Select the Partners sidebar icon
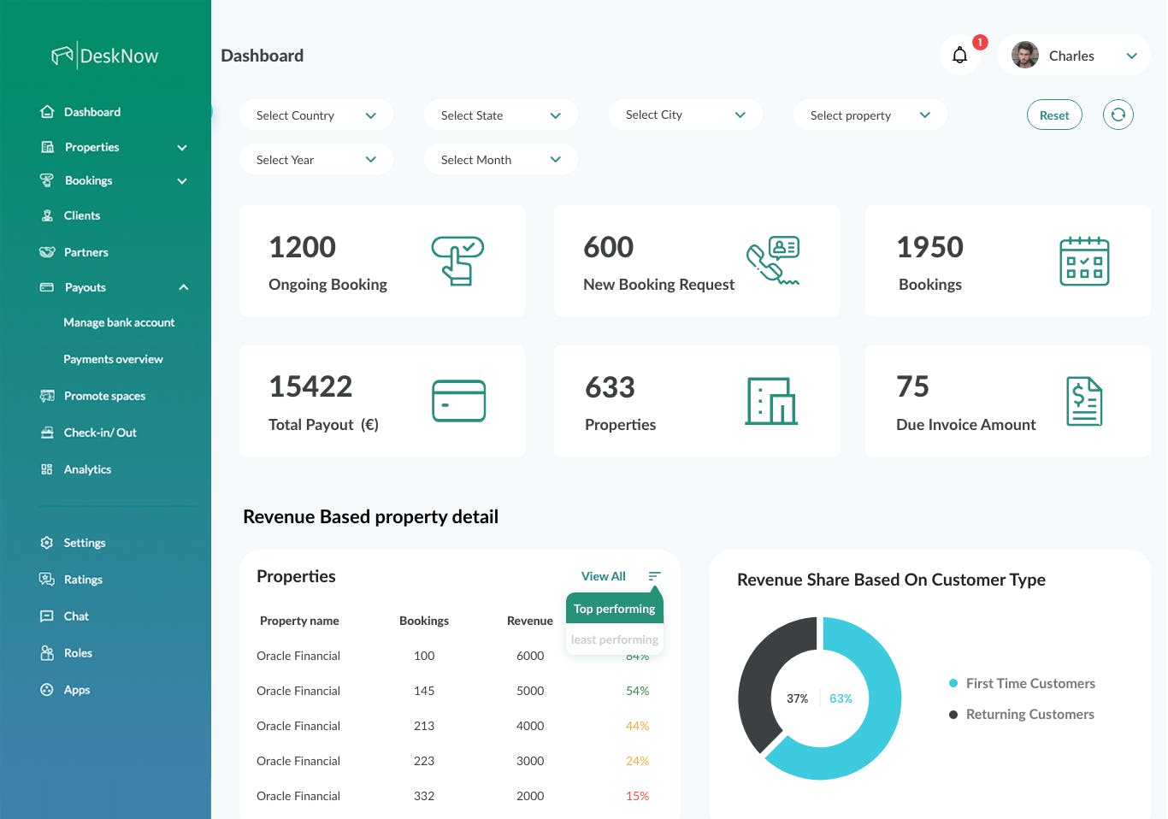This screenshot has width=1168, height=819. click(49, 251)
